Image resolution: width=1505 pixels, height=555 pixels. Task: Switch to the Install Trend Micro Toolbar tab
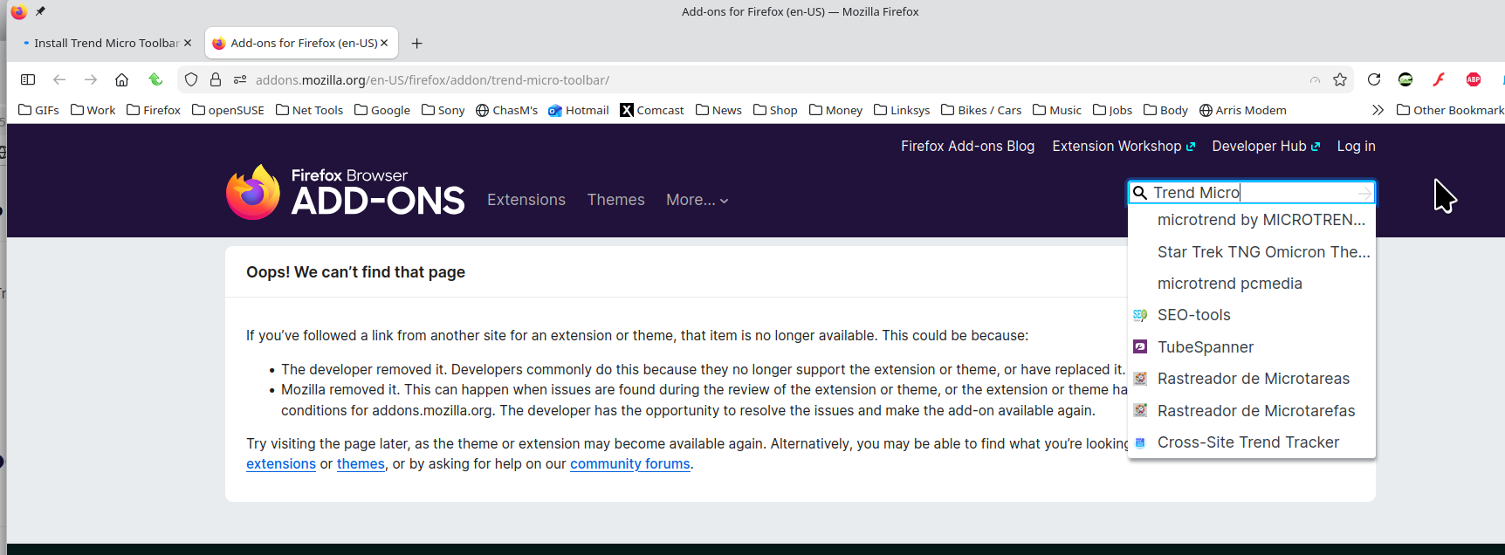click(x=107, y=43)
